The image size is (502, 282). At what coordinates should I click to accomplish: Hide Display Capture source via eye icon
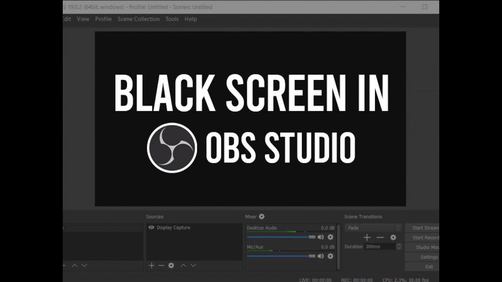tap(151, 228)
